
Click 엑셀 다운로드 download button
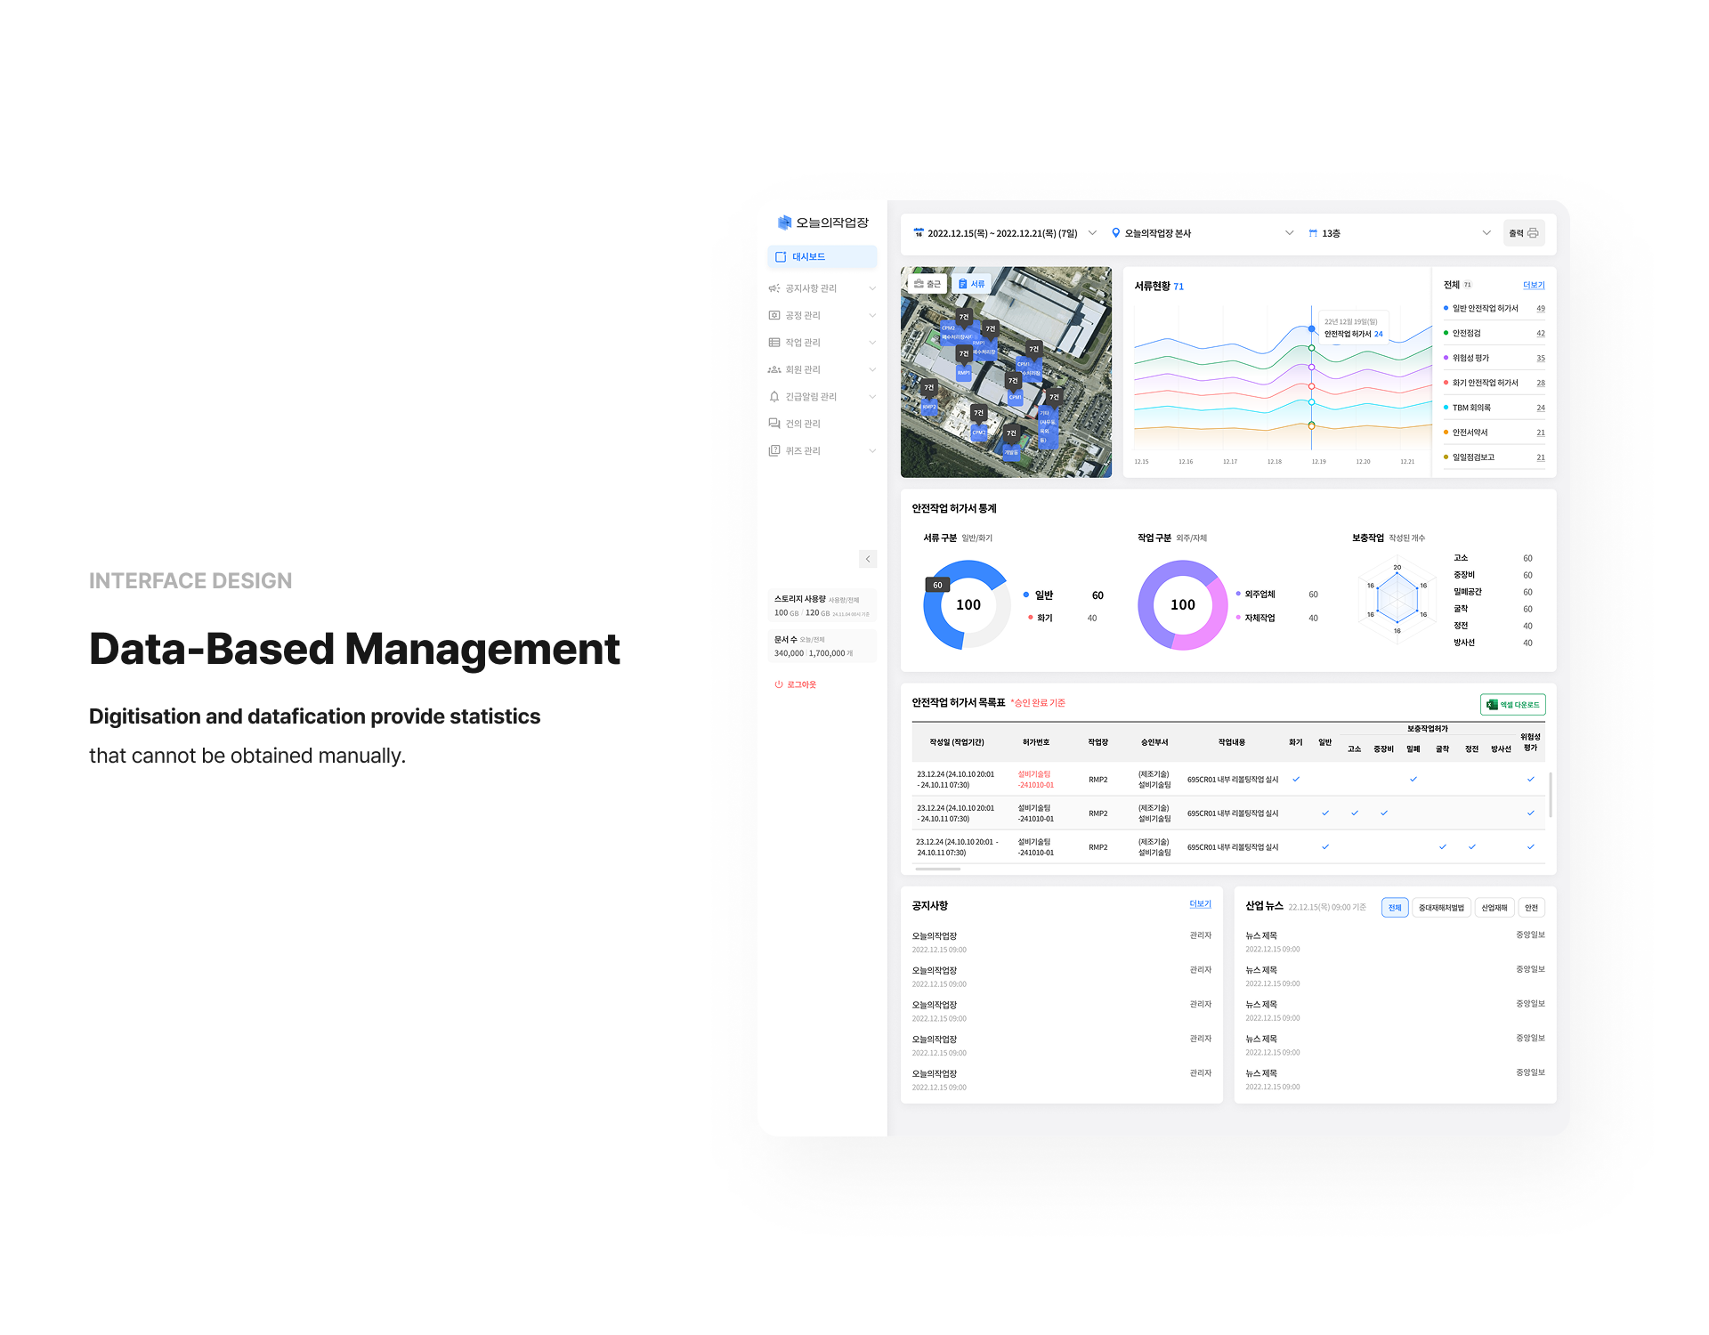[1512, 705]
